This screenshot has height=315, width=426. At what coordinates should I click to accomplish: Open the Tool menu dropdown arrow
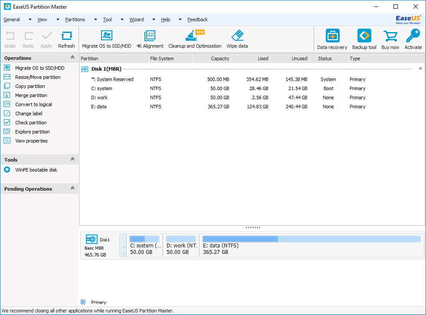122,19
